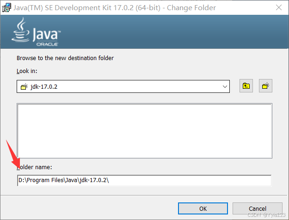Click the Folder name path field
This screenshot has height=220, width=289.
[144, 180]
